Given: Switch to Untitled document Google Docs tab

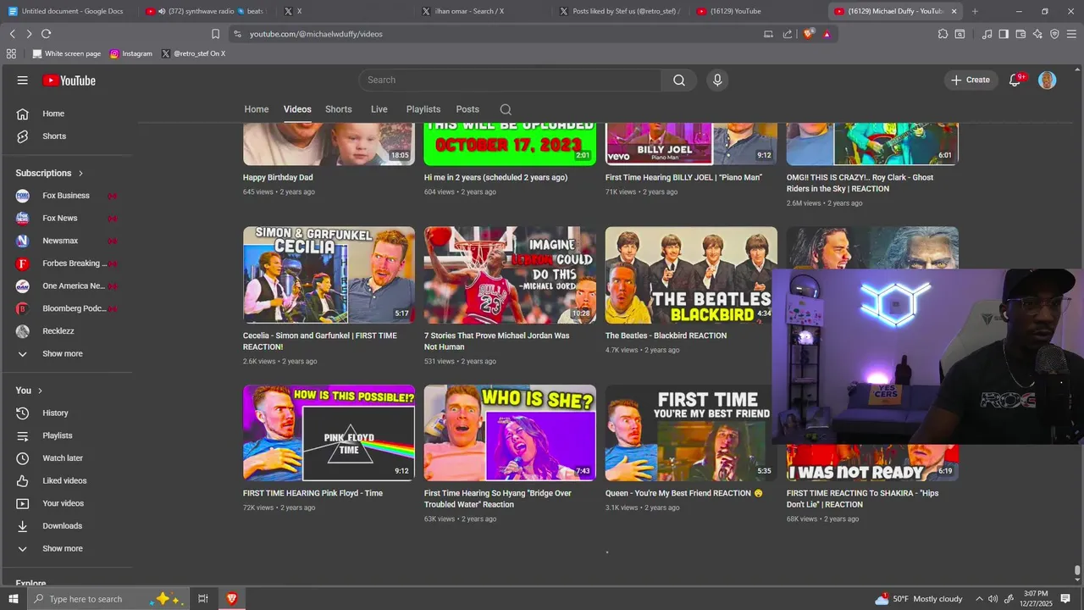Looking at the screenshot, I should pyautogui.click(x=68, y=11).
